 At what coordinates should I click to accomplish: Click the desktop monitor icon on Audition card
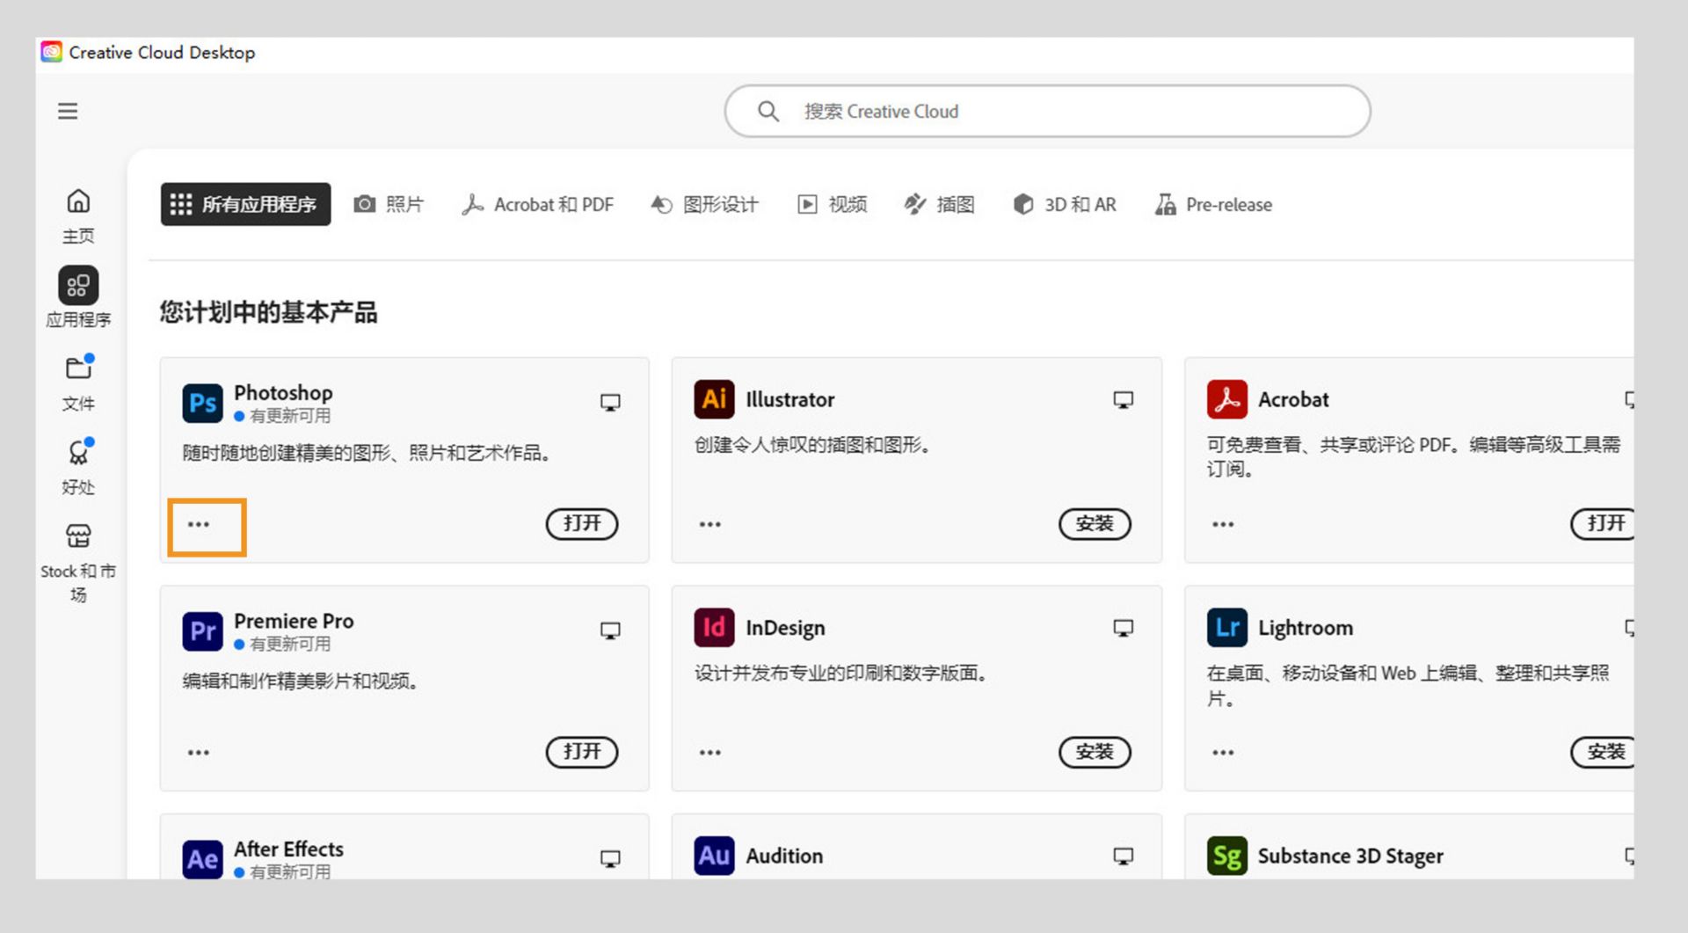pos(1123,856)
